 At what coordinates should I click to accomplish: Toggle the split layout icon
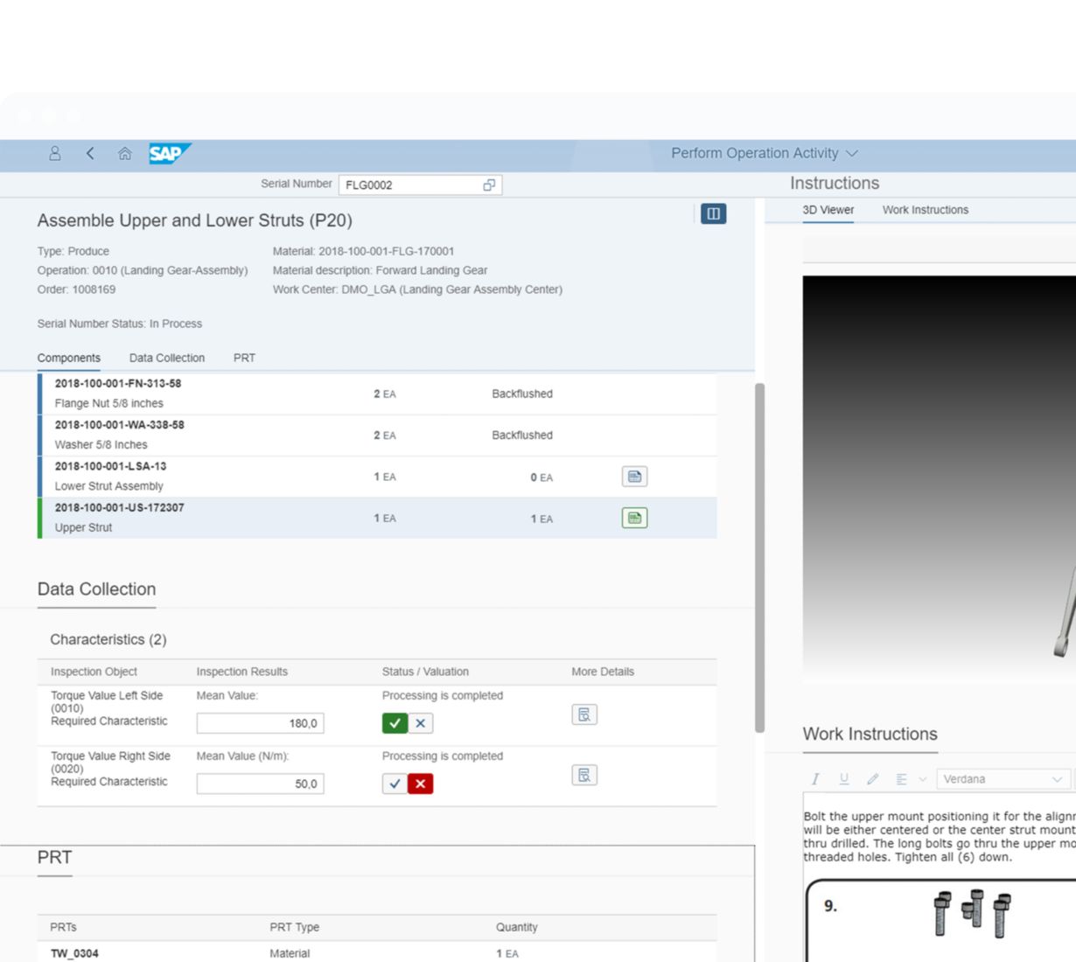713,213
